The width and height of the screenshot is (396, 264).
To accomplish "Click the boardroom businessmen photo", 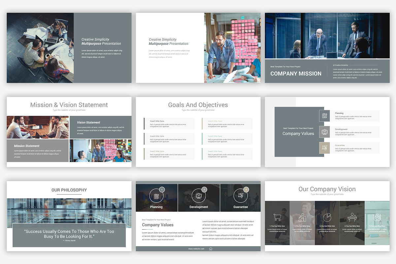I will (327, 36).
